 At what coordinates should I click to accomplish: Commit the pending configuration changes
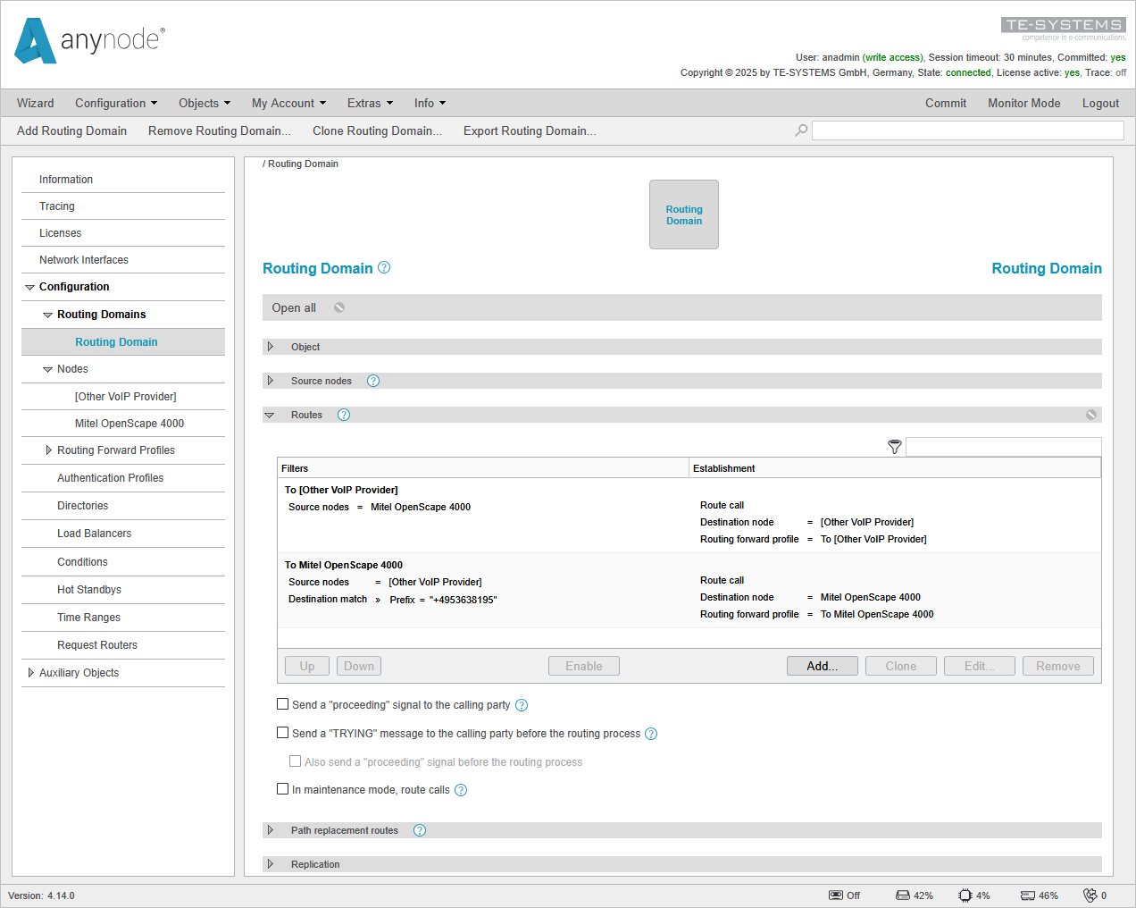click(x=946, y=103)
